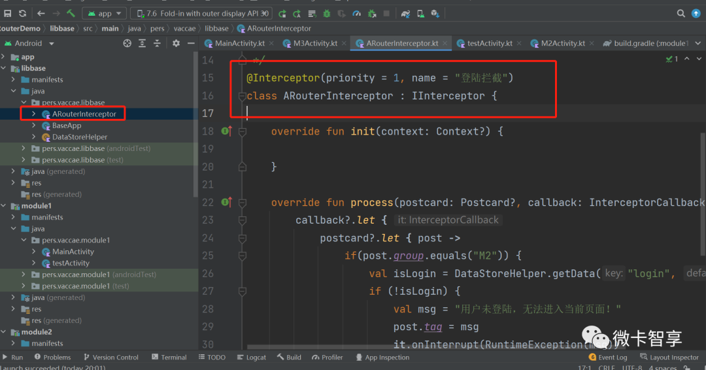
Task: Click override gutter icon on line 18
Action: click(226, 131)
